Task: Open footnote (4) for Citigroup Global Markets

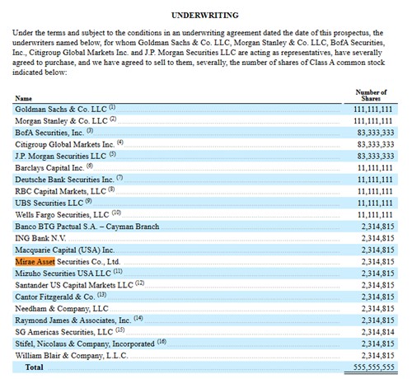Action: pyautogui.click(x=120, y=143)
